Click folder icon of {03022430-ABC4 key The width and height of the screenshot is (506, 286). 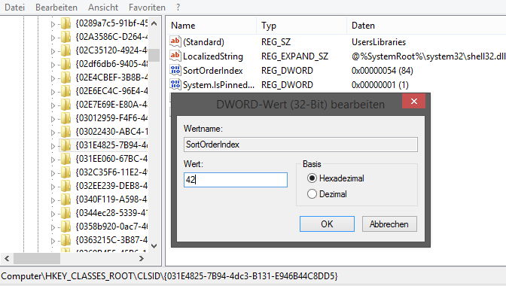[66, 132]
